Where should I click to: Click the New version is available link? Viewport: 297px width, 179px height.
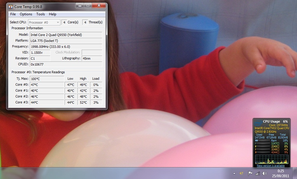coord(271,166)
